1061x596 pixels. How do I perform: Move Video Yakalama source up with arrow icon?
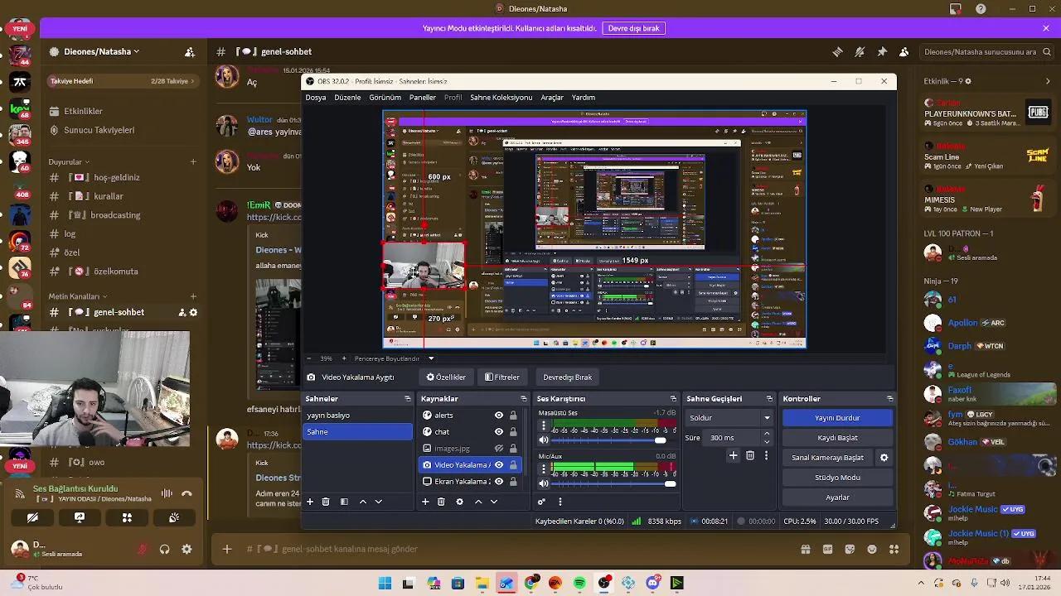(x=477, y=502)
